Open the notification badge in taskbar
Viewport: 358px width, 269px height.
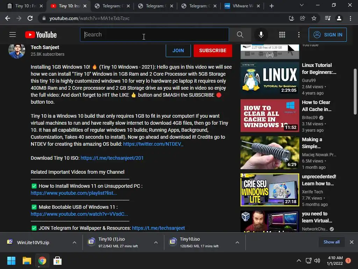pyautogui.click(x=348, y=261)
